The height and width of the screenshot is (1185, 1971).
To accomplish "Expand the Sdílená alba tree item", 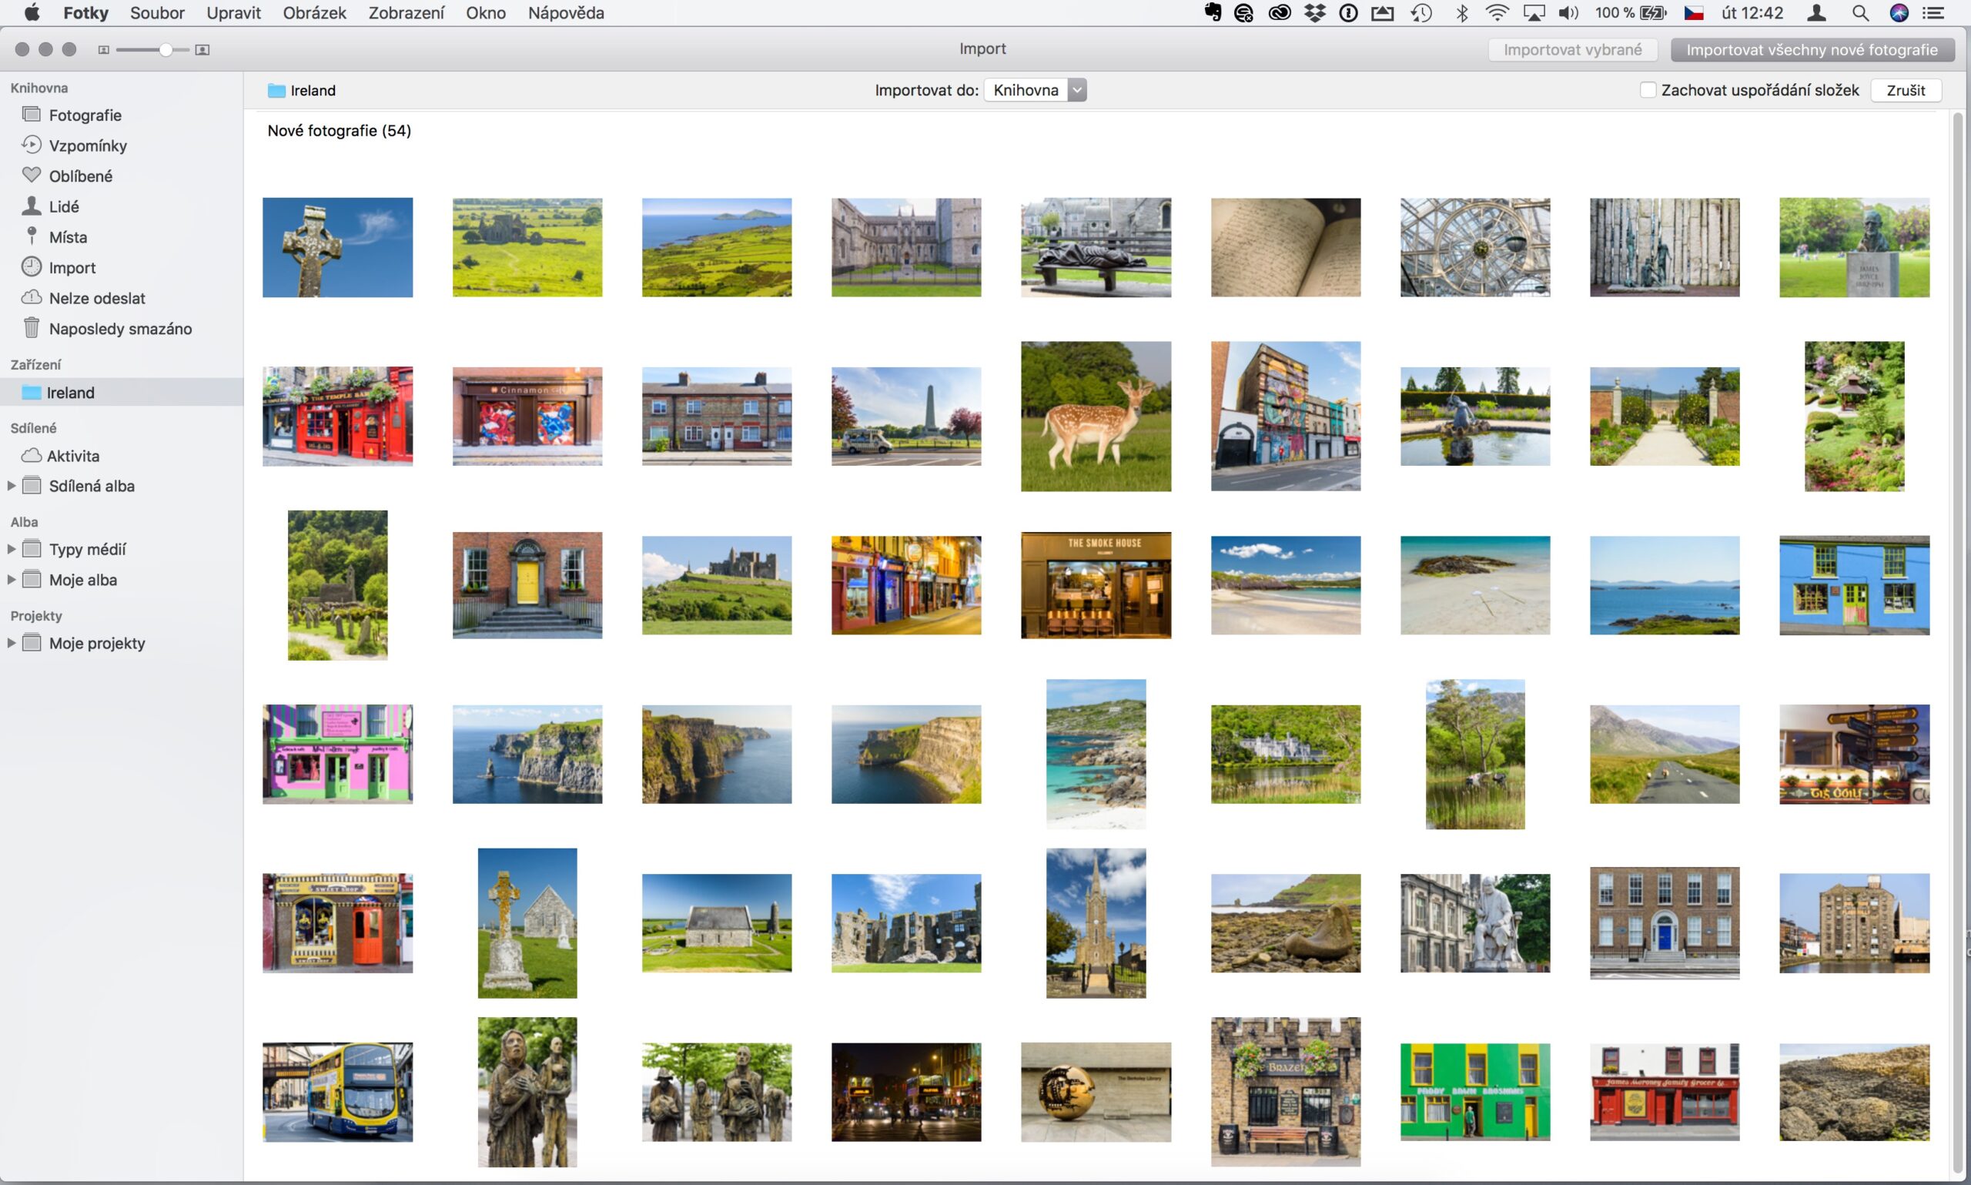I will coord(12,486).
